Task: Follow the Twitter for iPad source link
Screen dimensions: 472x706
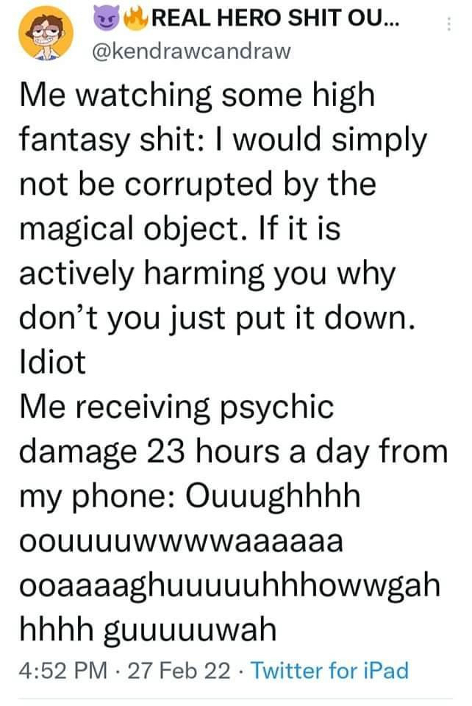Action: coord(330,669)
